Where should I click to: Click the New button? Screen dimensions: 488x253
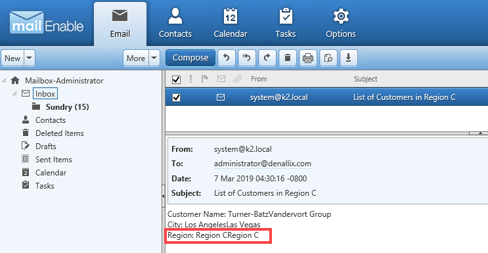point(12,58)
